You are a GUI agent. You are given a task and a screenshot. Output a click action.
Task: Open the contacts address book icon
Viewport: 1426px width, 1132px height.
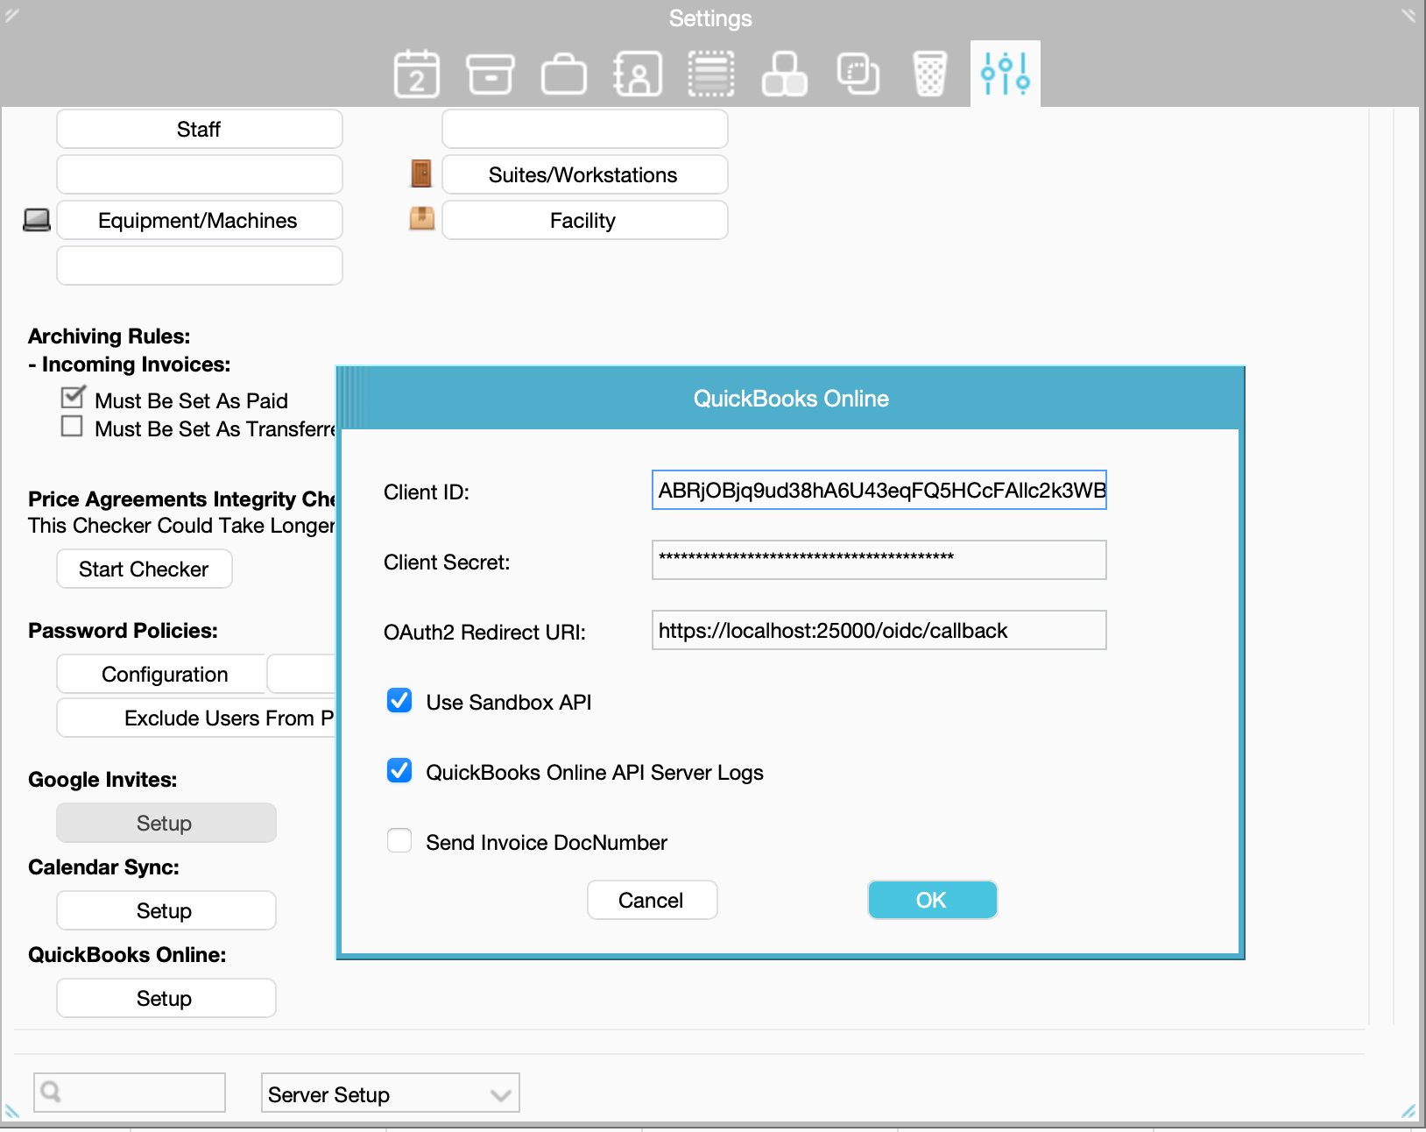point(638,74)
